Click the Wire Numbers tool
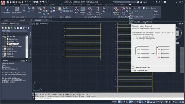The height and width of the screenshot is (104, 185). point(90,11)
